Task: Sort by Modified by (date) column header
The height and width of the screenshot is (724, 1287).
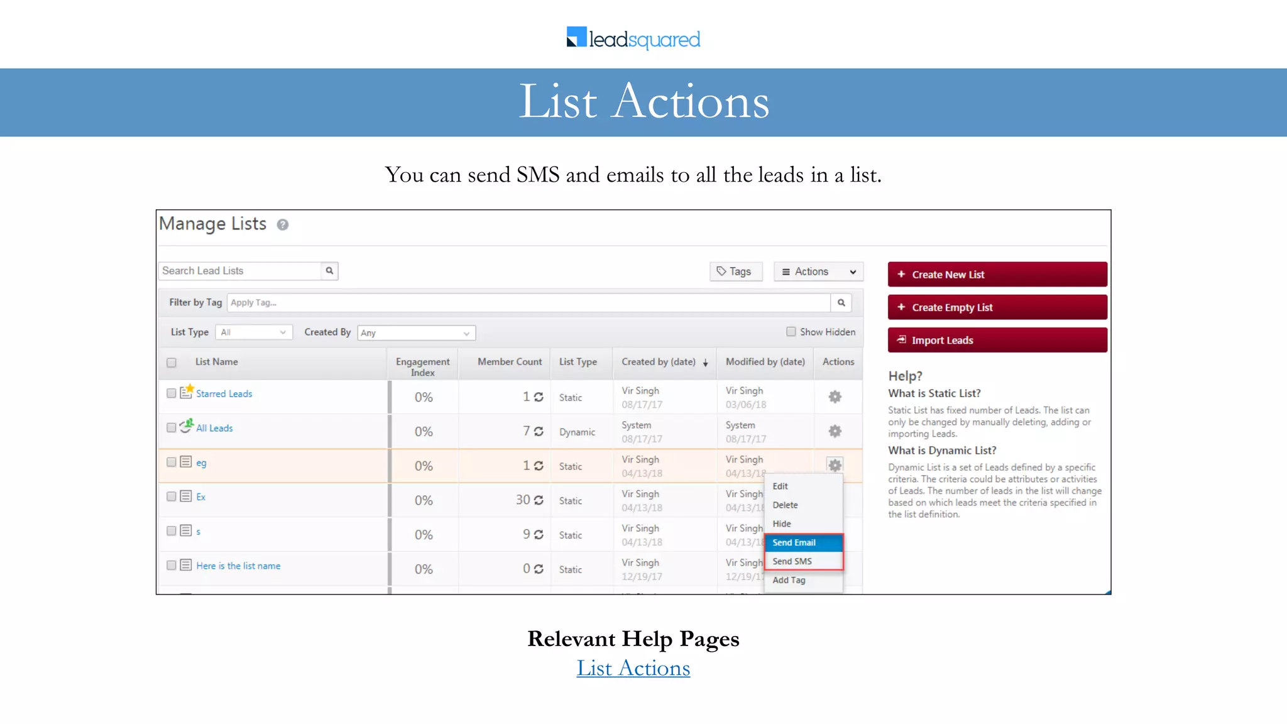Action: tap(765, 362)
